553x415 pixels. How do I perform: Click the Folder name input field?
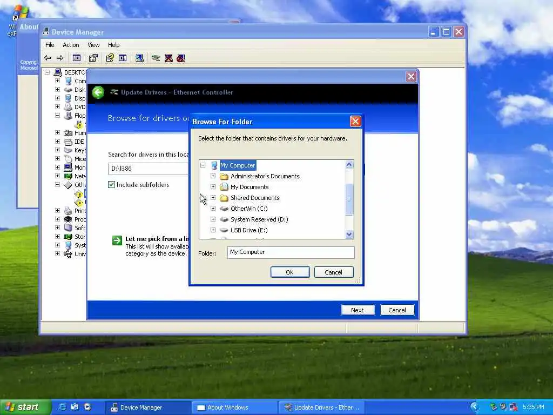point(291,252)
